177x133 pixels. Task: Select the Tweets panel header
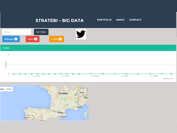[x=88, y=48]
